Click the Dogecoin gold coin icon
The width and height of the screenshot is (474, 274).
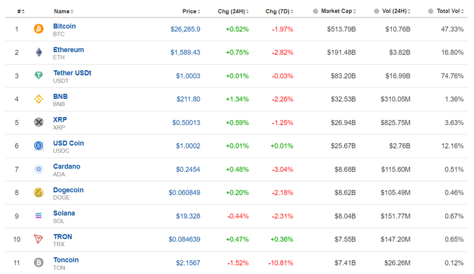39,192
